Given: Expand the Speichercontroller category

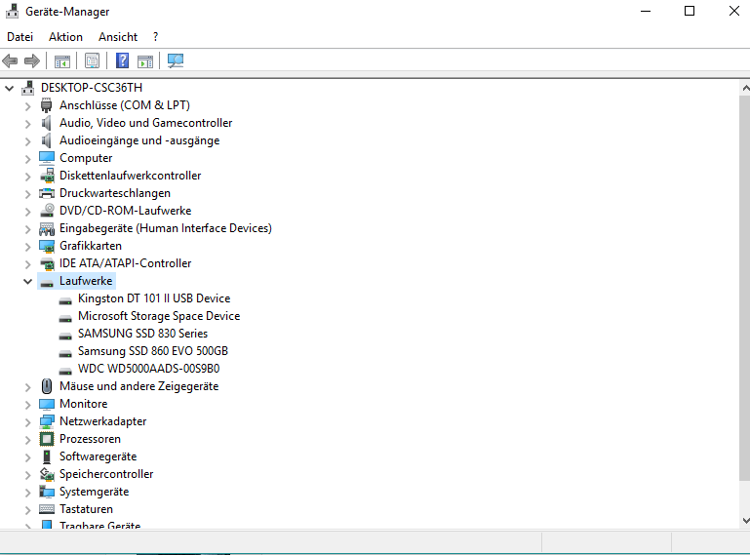Looking at the screenshot, I should pos(27,475).
